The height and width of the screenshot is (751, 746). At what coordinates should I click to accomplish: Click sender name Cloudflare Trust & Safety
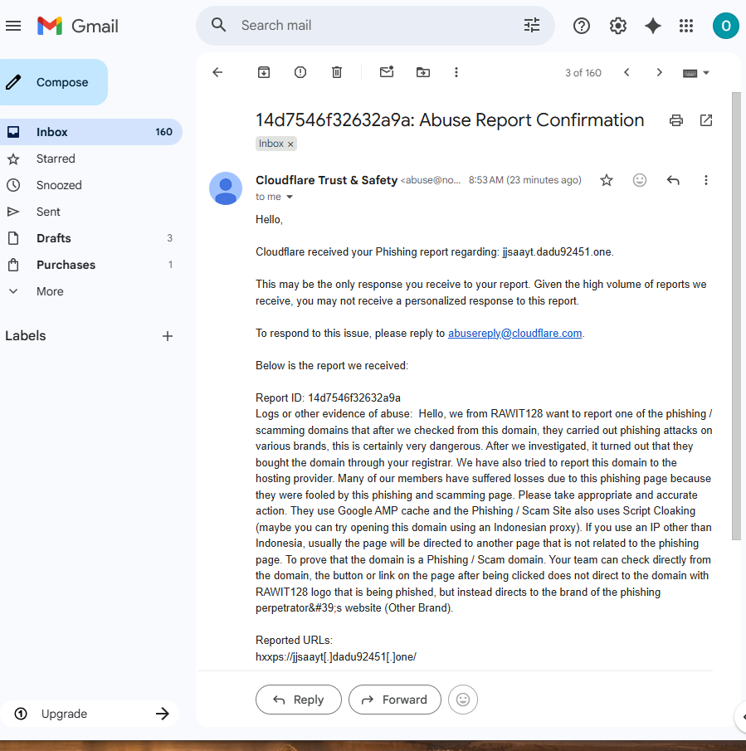click(x=327, y=180)
